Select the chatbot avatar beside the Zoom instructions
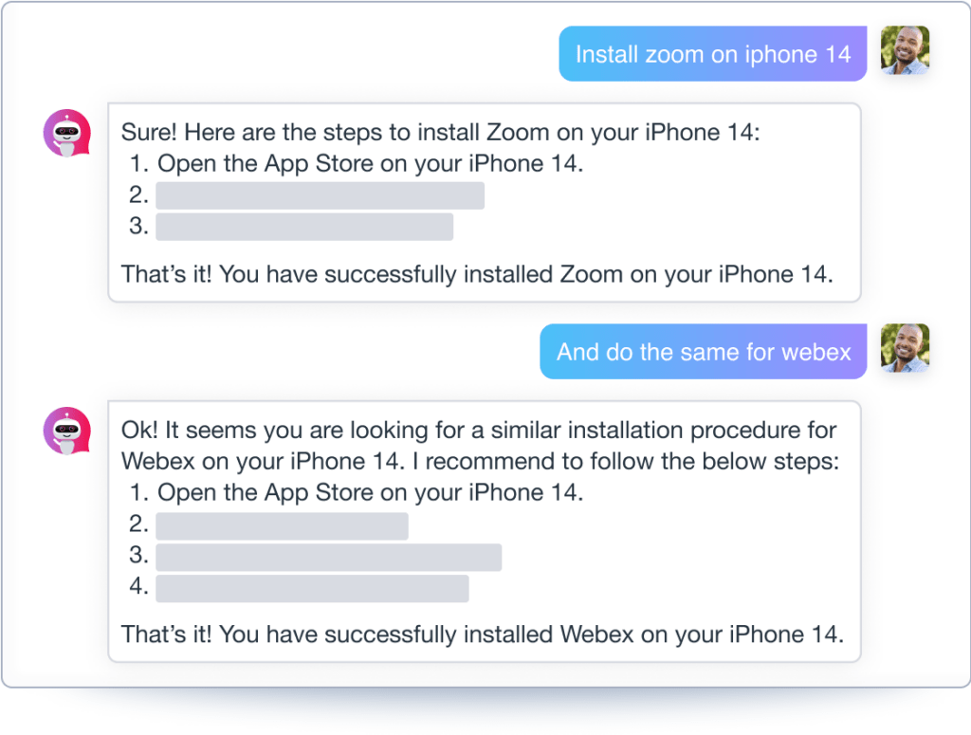 pos(67,133)
